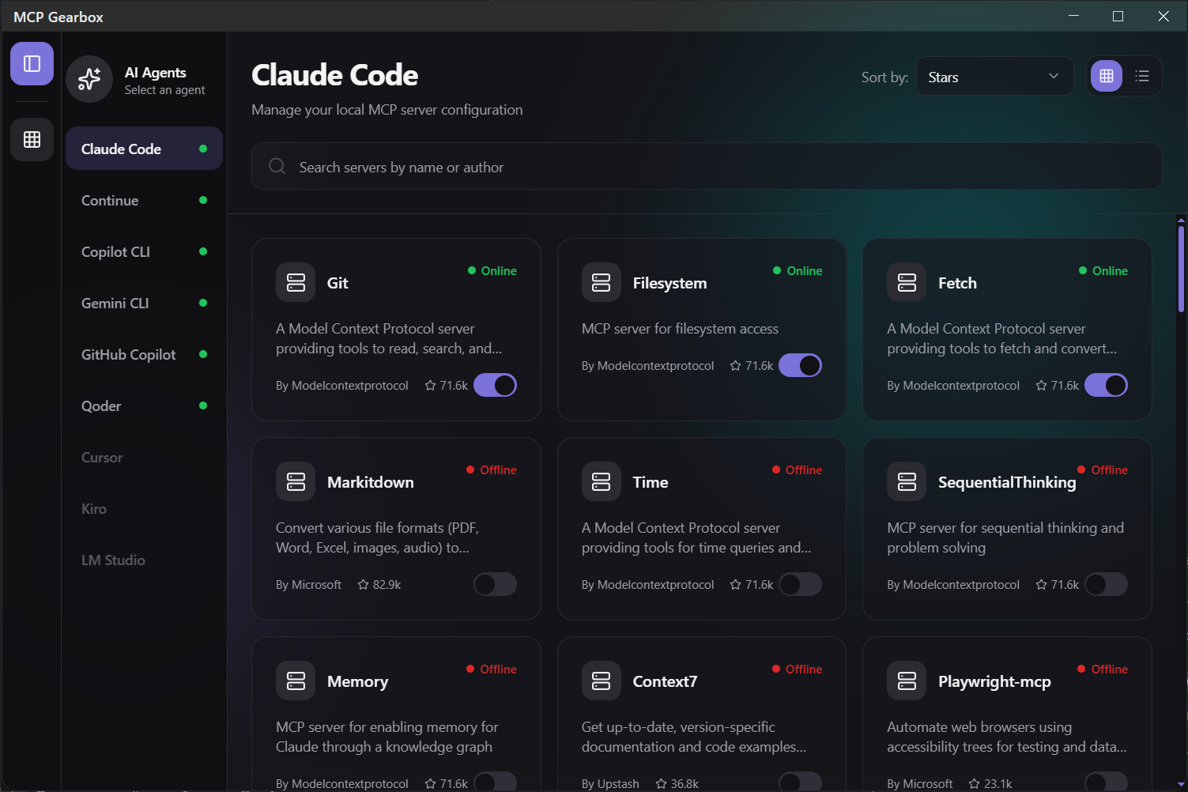This screenshot has height=792, width=1188.
Task: Maximize the MCP Gearbox window
Action: pos(1118,16)
